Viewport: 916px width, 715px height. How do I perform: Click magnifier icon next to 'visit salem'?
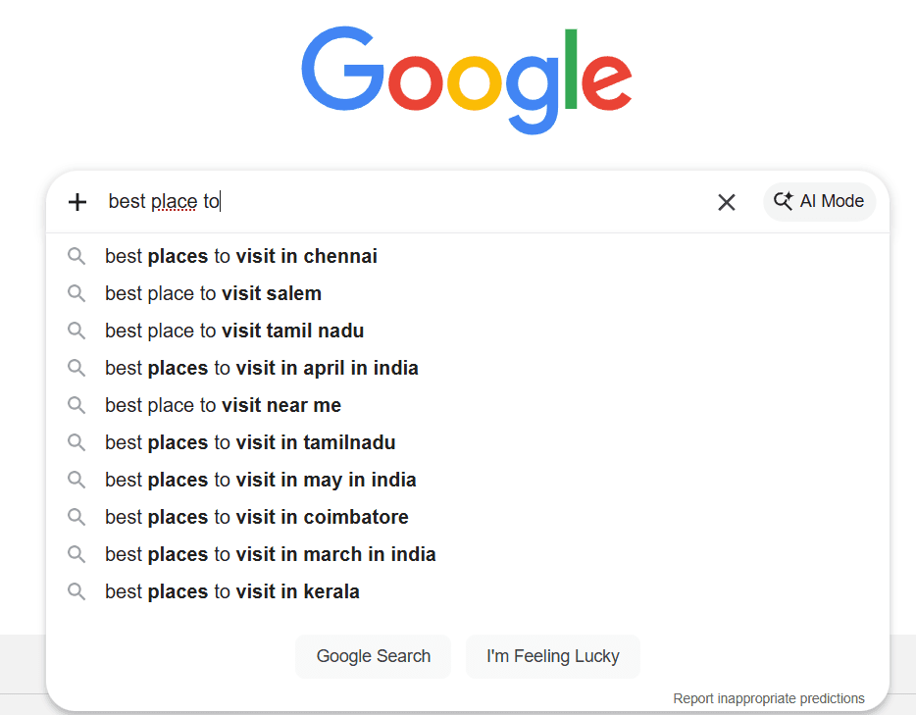[76, 294]
